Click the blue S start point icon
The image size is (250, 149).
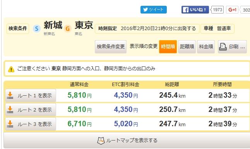(37, 29)
